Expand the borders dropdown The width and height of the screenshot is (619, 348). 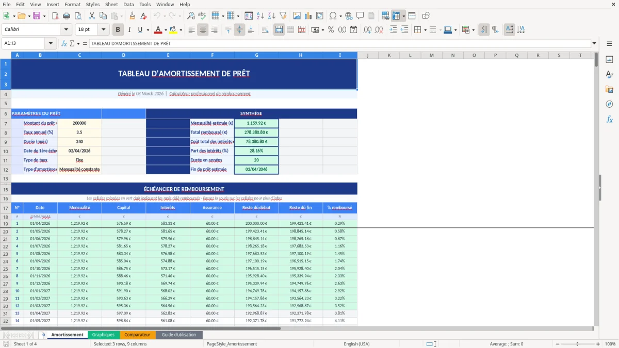tap(425, 30)
